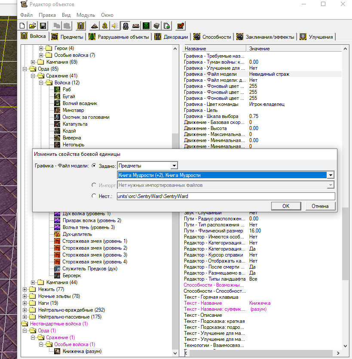Screen dimensions: 352x359
Task: Open the Terrain Editor toolbar icon
Action: (x=95, y=26)
